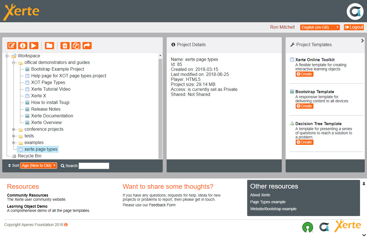The image size is (367, 238).
Task: Delete project using the trash icon
Action: (65, 46)
